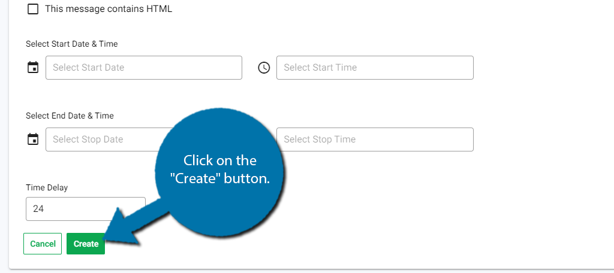Open the start date calendar icon
Screen dimensions: 614x273
(33, 67)
